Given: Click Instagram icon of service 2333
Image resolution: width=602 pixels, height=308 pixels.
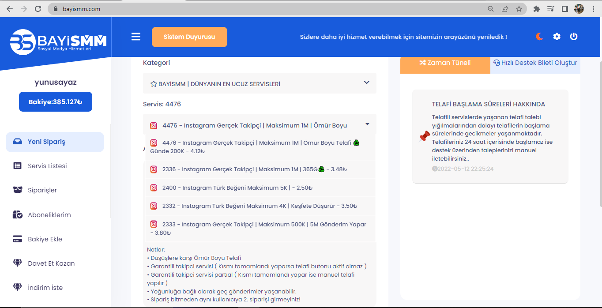Looking at the screenshot, I should pyautogui.click(x=154, y=224).
